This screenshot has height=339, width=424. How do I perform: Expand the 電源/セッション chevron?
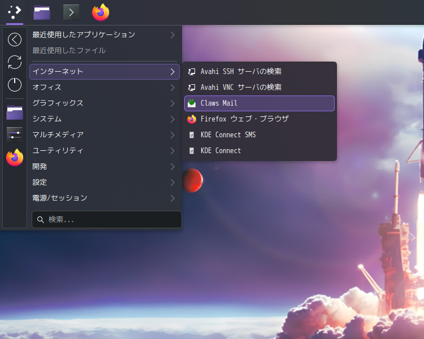(172, 198)
